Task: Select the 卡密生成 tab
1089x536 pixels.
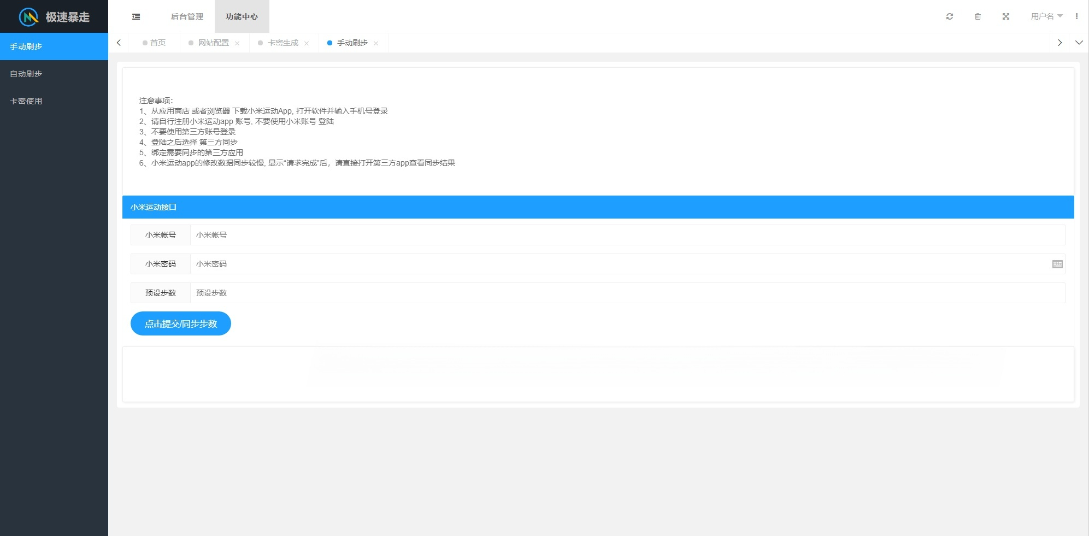Action: (x=283, y=43)
